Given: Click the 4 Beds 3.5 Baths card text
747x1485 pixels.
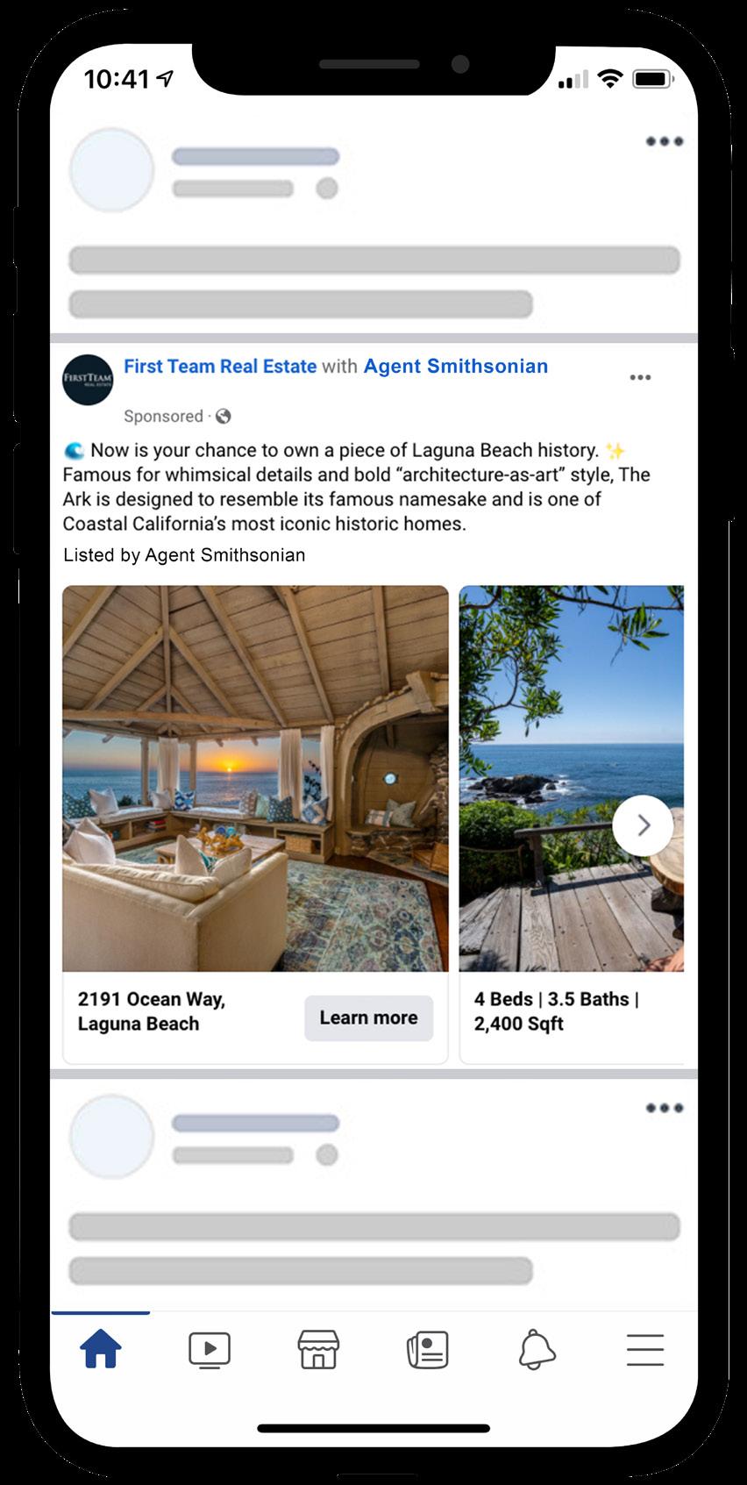Looking at the screenshot, I should (556, 1011).
